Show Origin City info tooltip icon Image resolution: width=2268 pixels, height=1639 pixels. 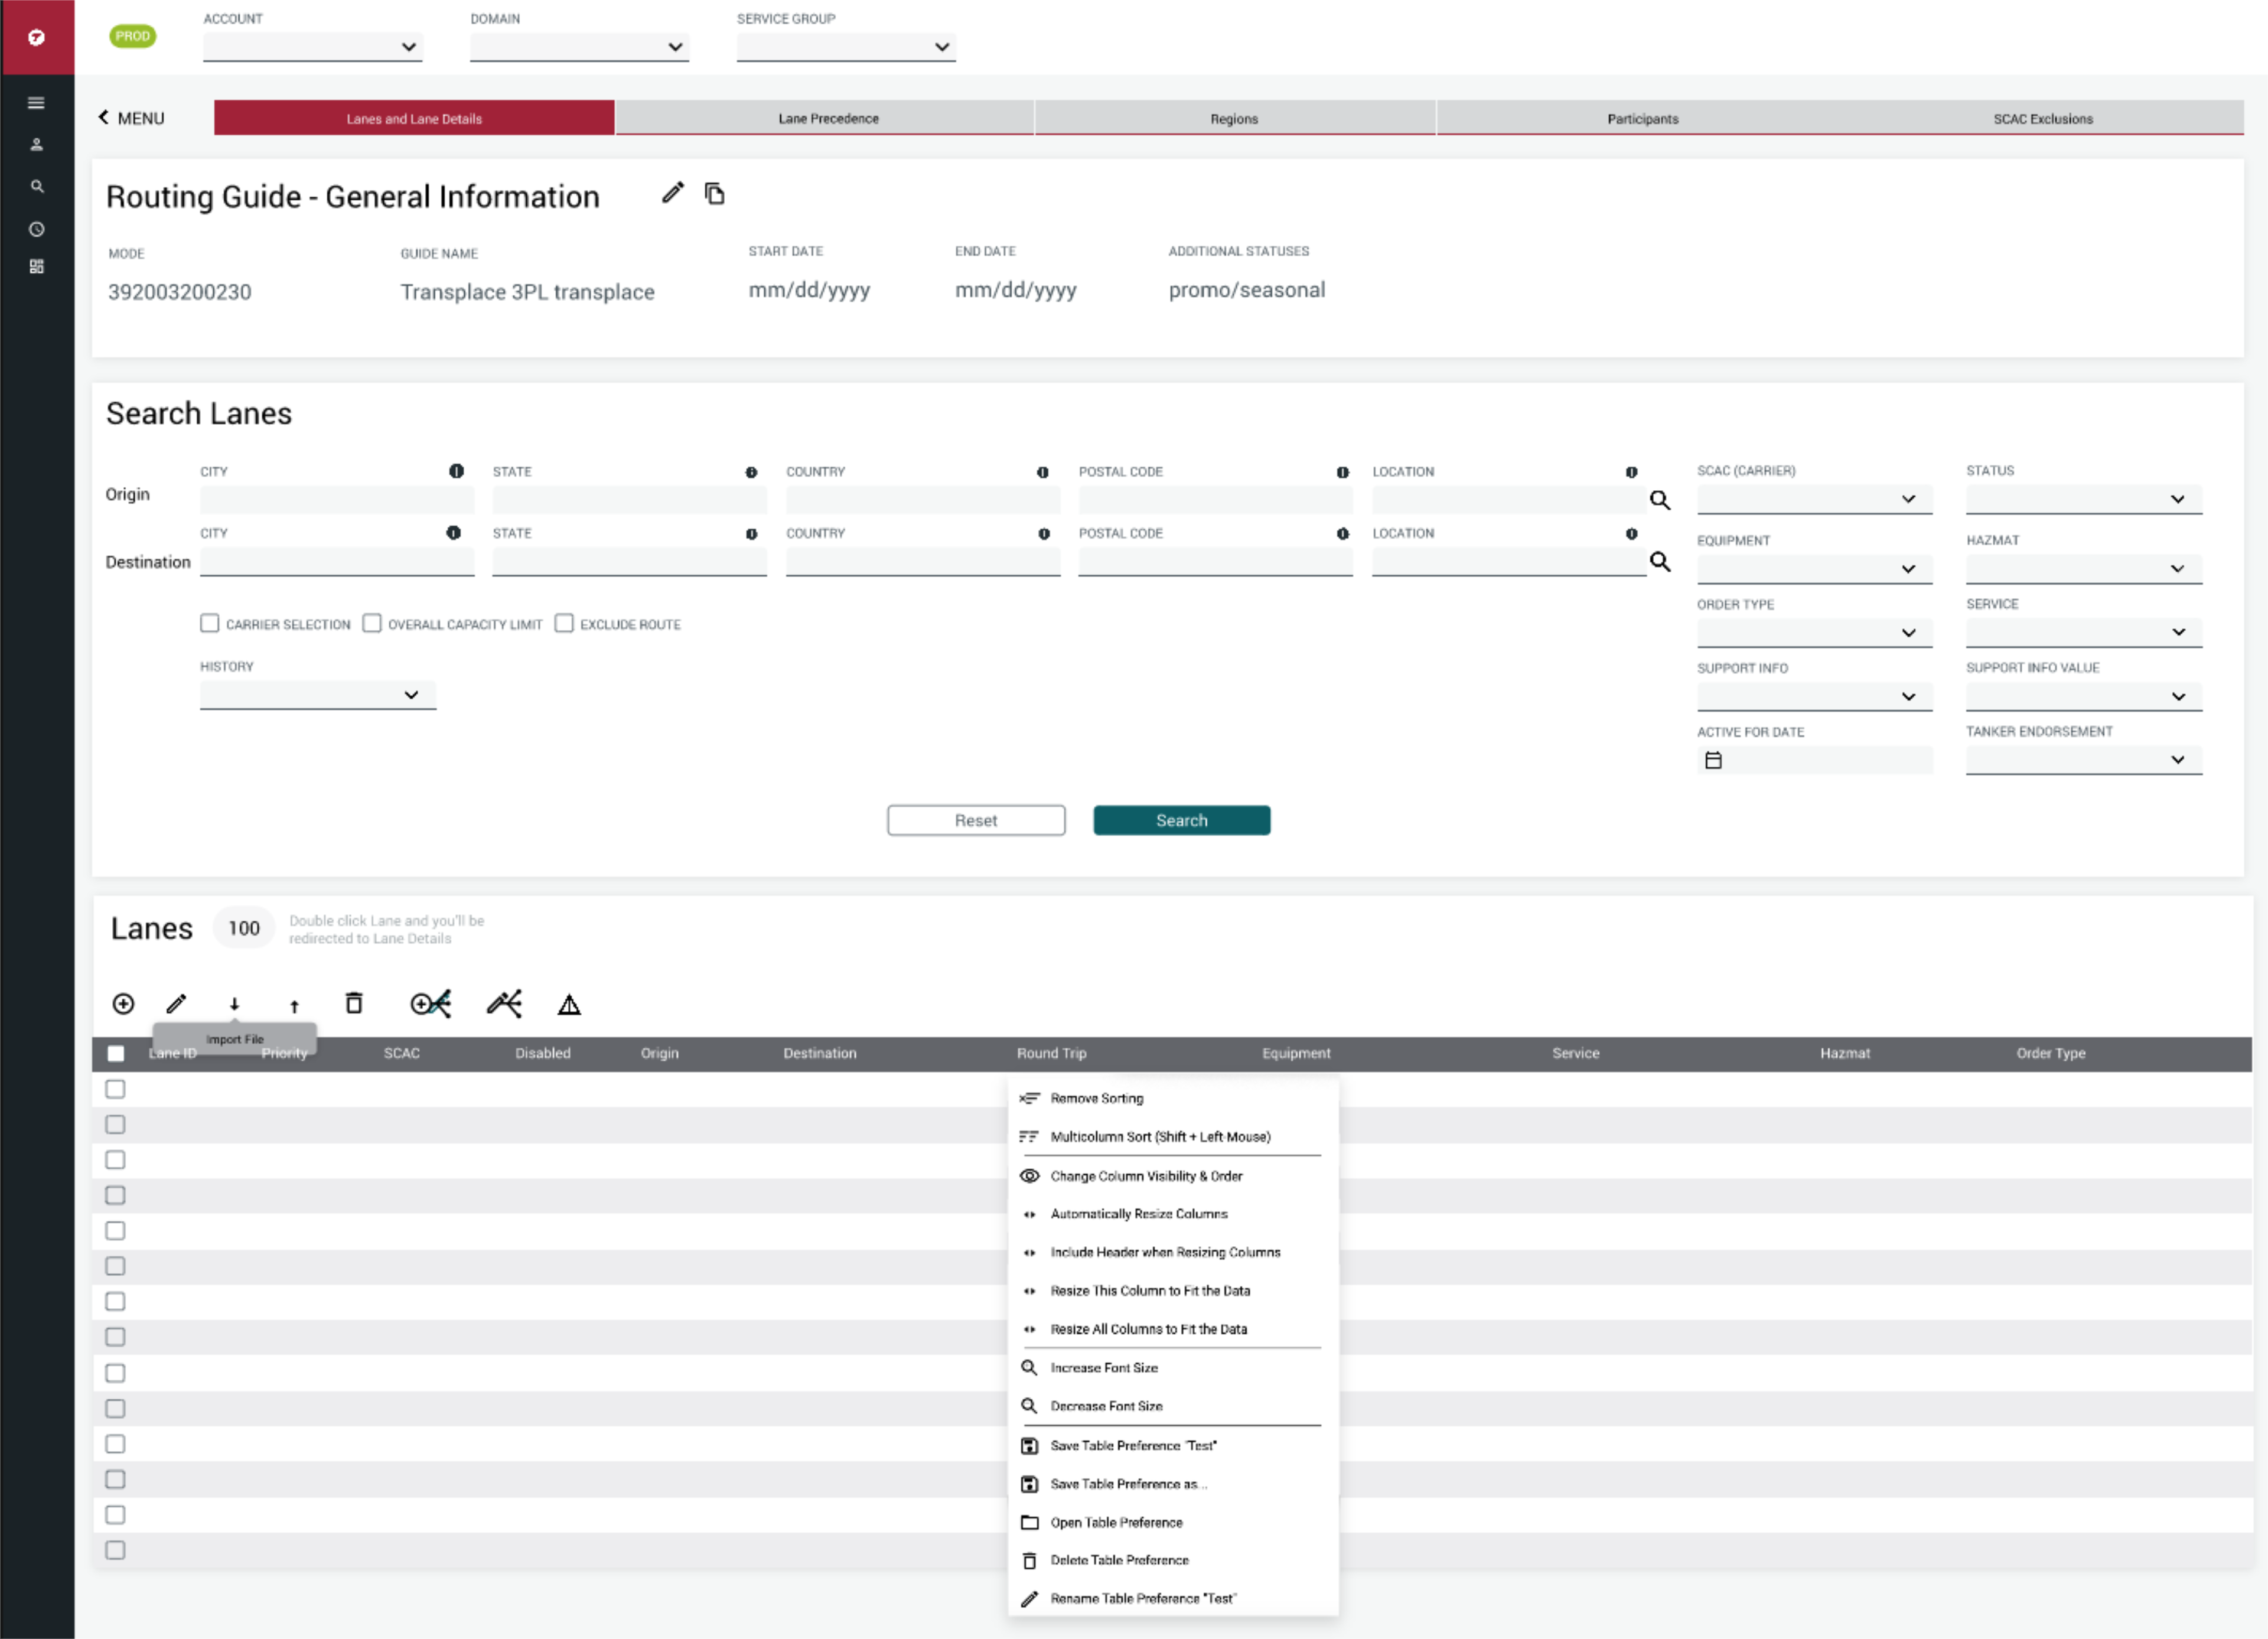tap(457, 471)
